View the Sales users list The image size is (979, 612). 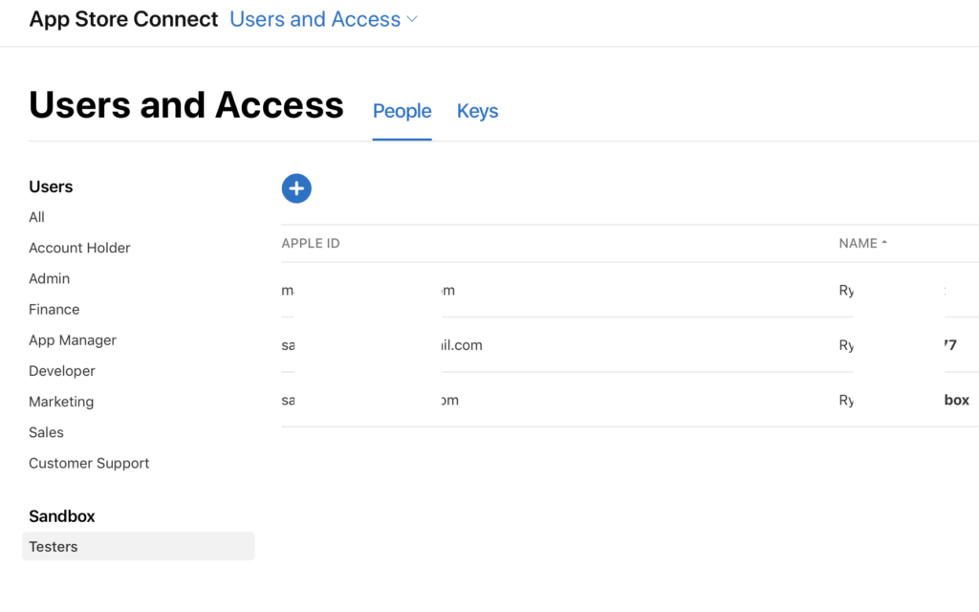46,432
